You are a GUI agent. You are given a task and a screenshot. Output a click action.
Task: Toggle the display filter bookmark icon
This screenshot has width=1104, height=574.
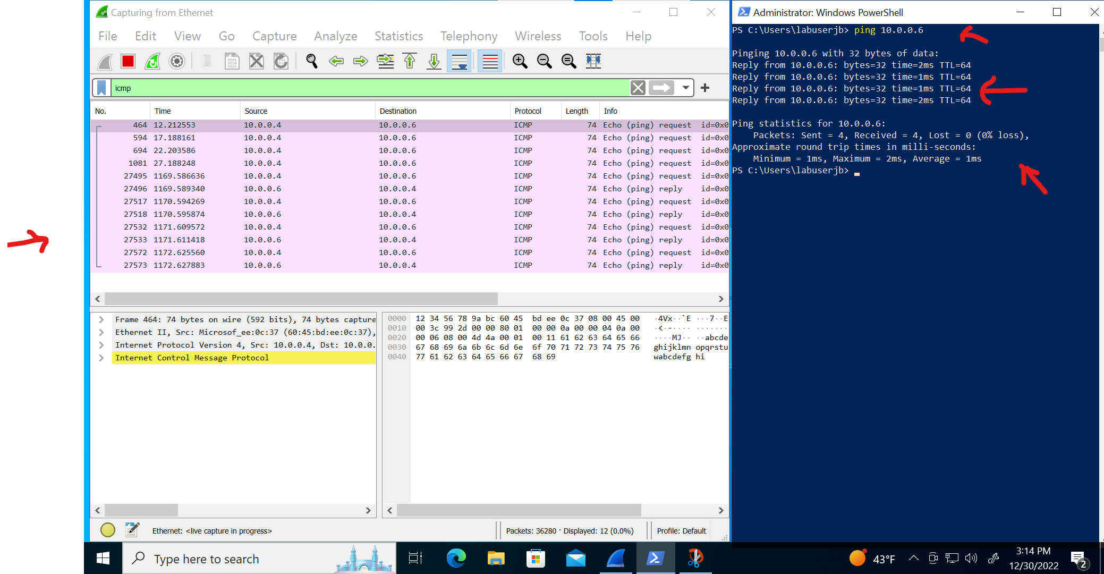pyautogui.click(x=101, y=88)
